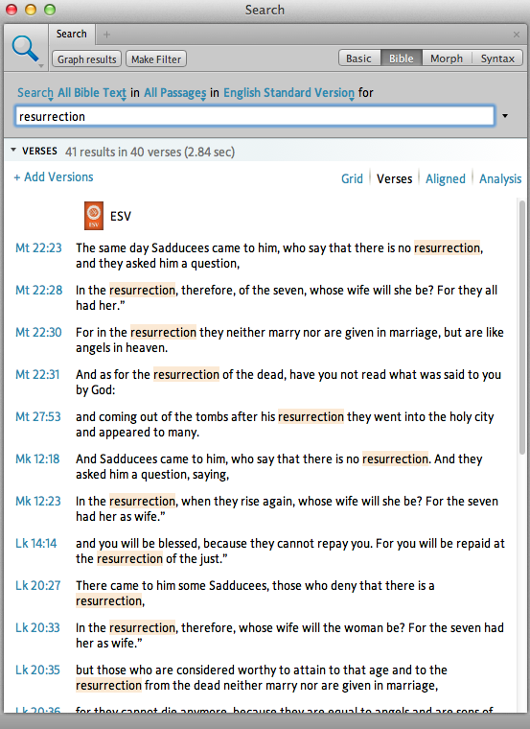The image size is (530, 729).
Task: Click highlighted 'resurrection' in Mt 27:53 verse
Action: (311, 416)
